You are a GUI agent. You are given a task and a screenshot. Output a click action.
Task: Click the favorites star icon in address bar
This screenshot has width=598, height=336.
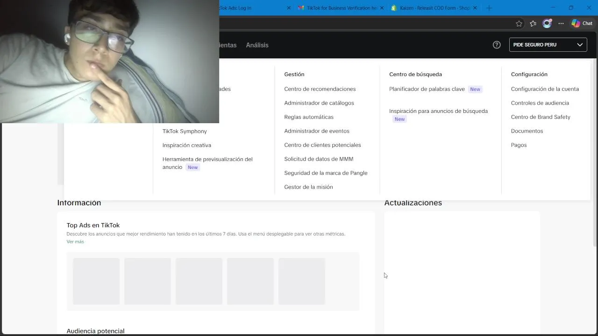[x=519, y=23]
